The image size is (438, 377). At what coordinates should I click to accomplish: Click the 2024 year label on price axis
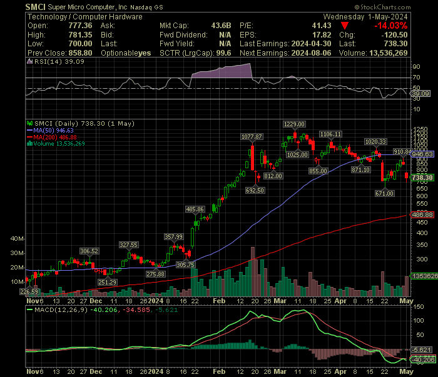click(156, 301)
